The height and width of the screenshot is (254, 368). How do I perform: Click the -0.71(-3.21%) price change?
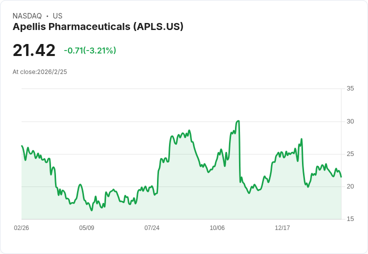pyautogui.click(x=90, y=50)
